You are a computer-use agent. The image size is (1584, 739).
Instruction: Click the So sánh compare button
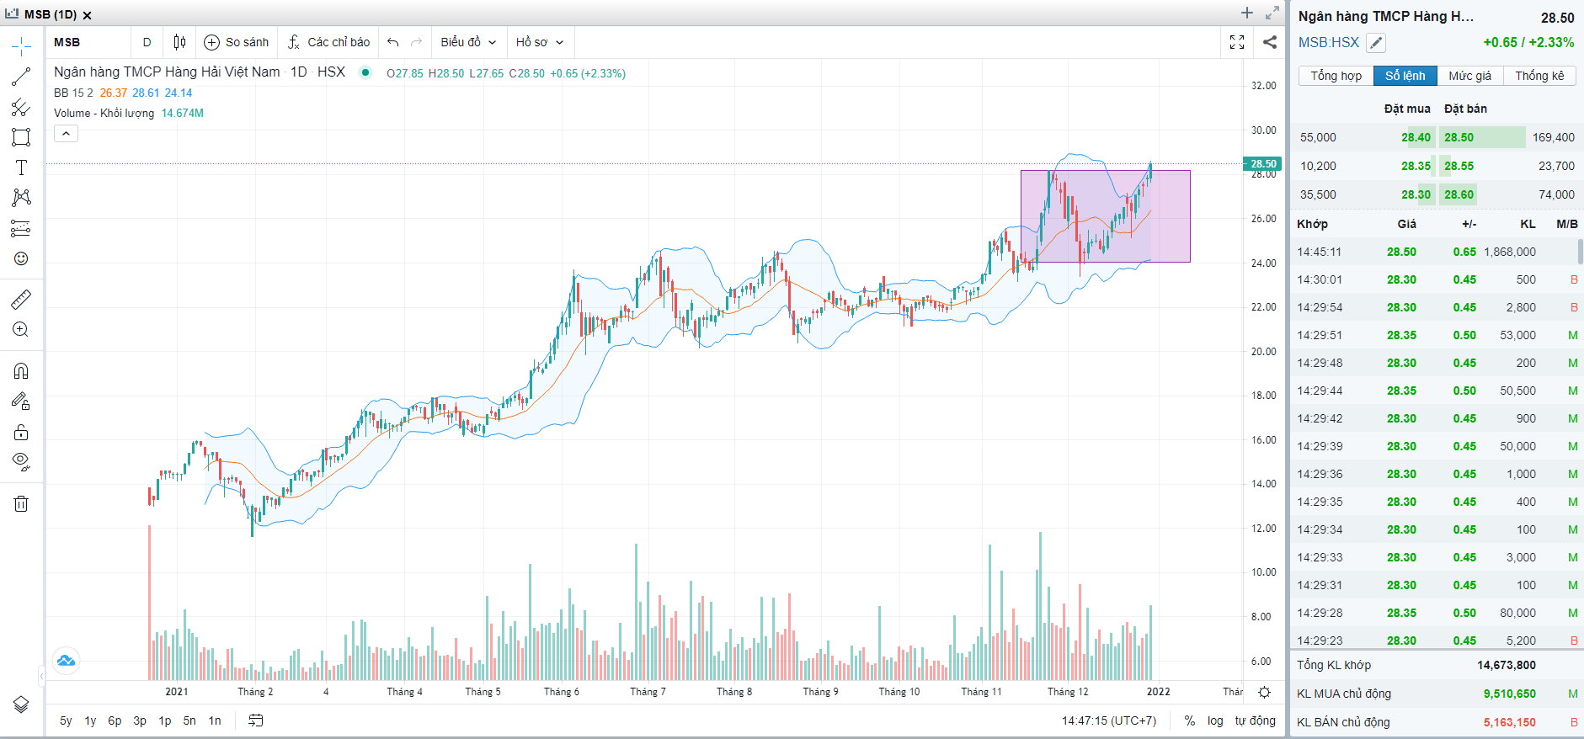237,42
